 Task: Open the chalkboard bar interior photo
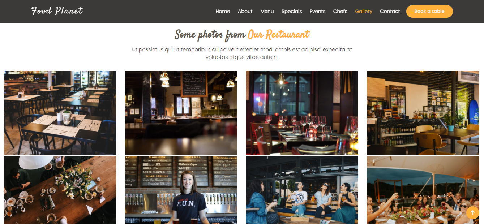[181, 113]
